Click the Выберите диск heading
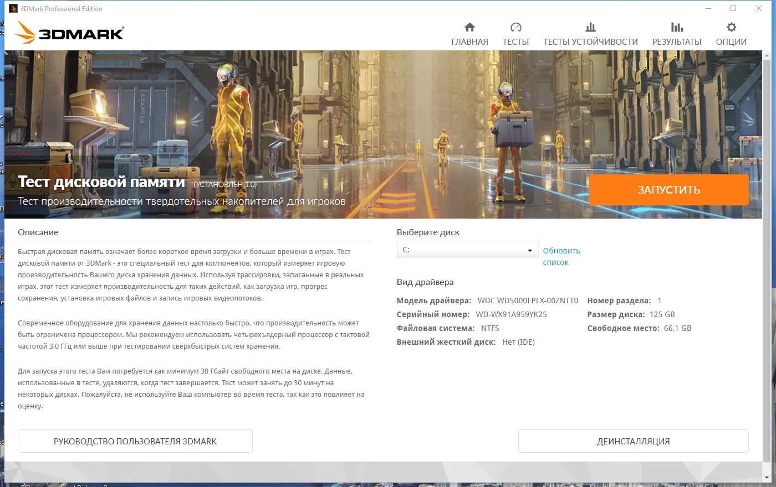Image resolution: width=776 pixels, height=487 pixels. click(x=428, y=232)
